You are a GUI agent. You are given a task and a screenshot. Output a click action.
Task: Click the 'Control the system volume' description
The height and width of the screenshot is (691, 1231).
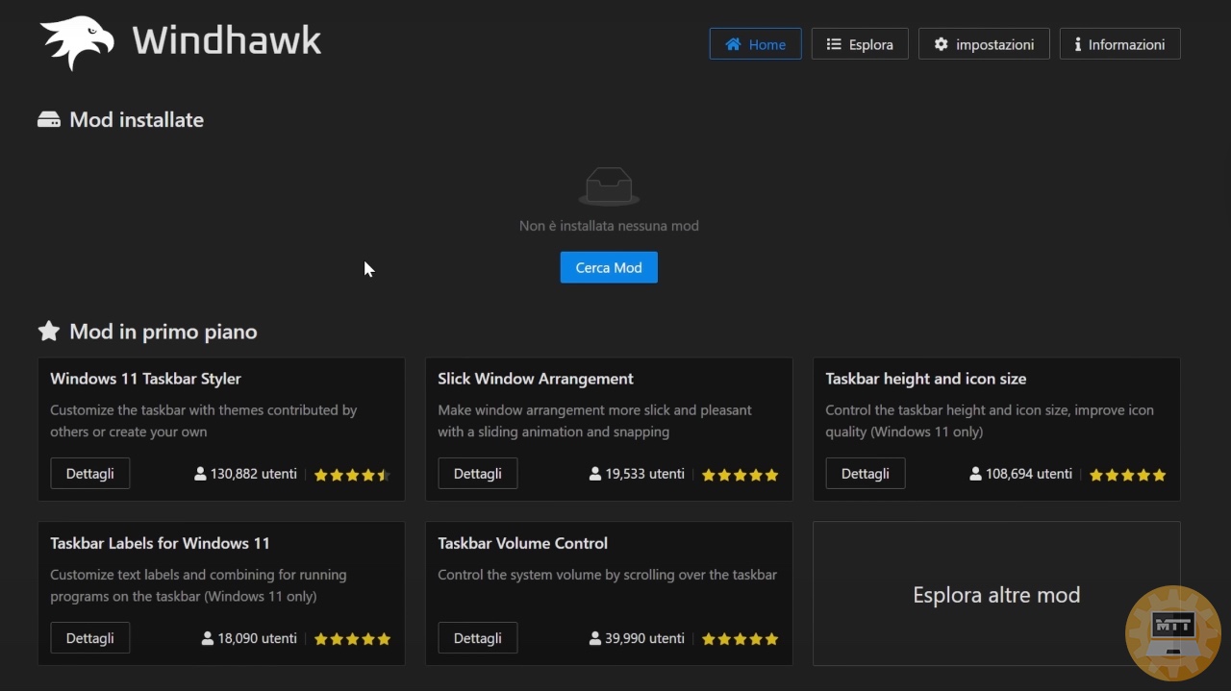click(607, 575)
